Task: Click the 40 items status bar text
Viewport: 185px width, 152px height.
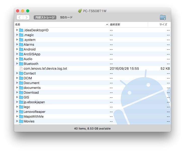Action: tap(92, 129)
